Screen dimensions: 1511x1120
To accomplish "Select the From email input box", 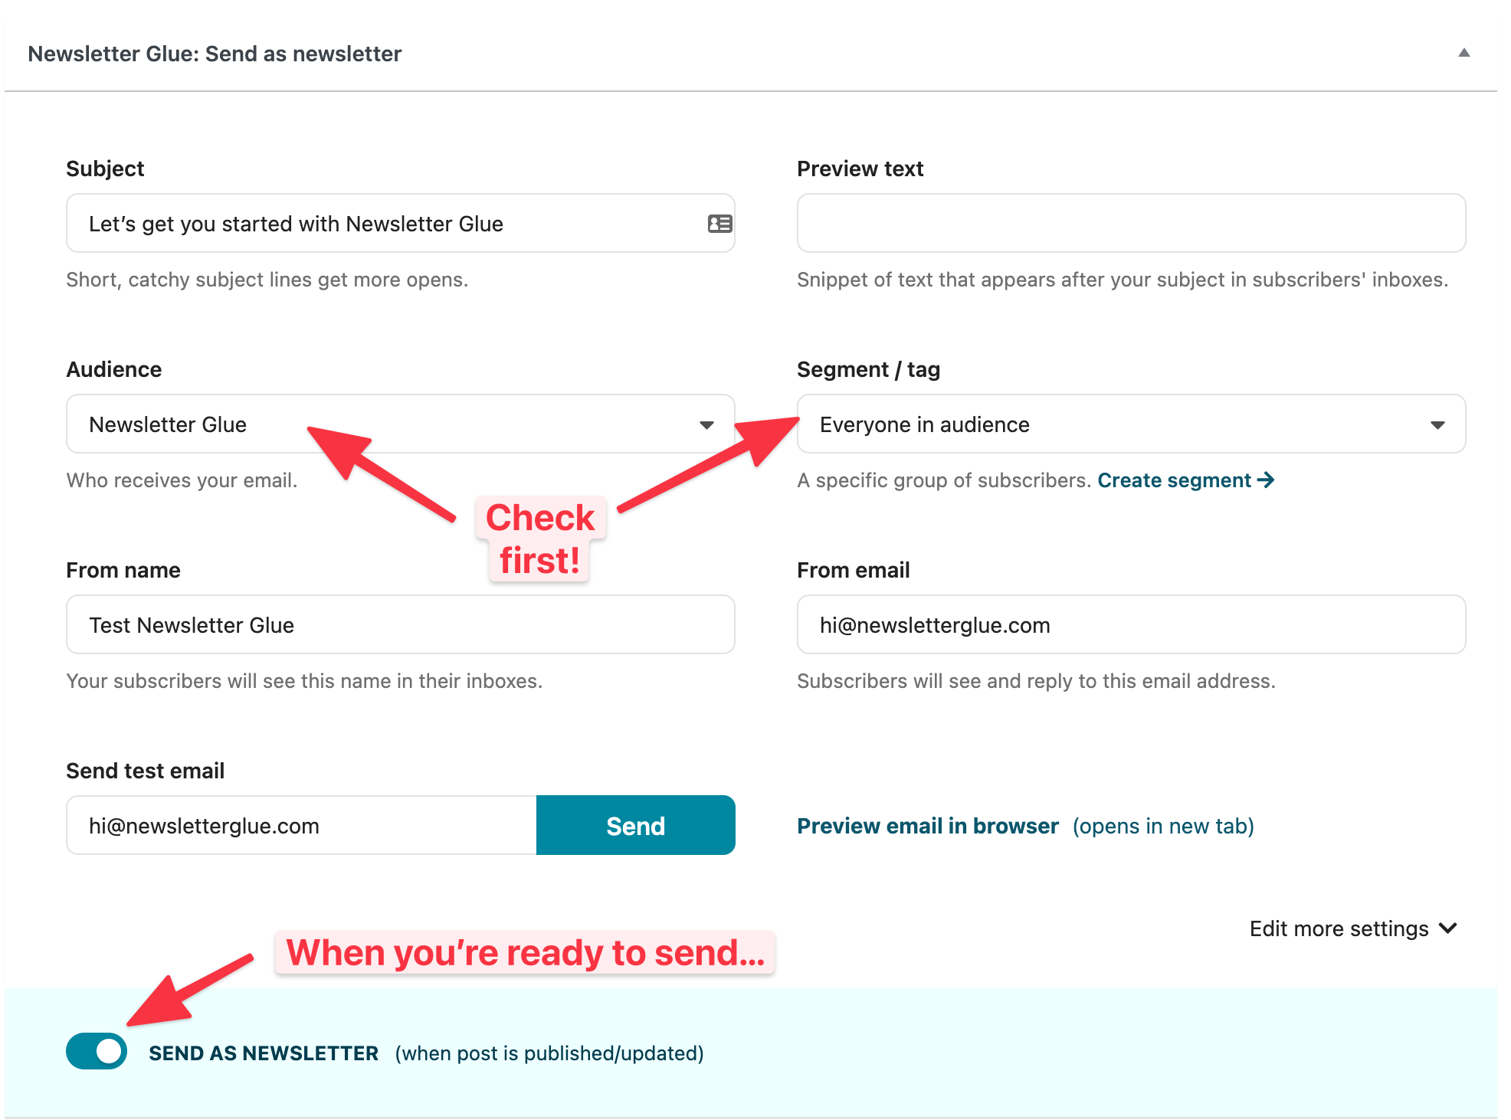I will [x=1130, y=625].
